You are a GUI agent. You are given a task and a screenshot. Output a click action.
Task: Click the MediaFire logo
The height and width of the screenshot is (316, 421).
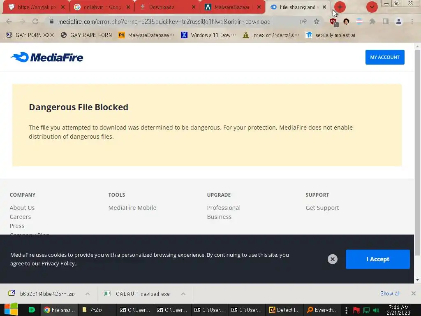click(x=47, y=57)
